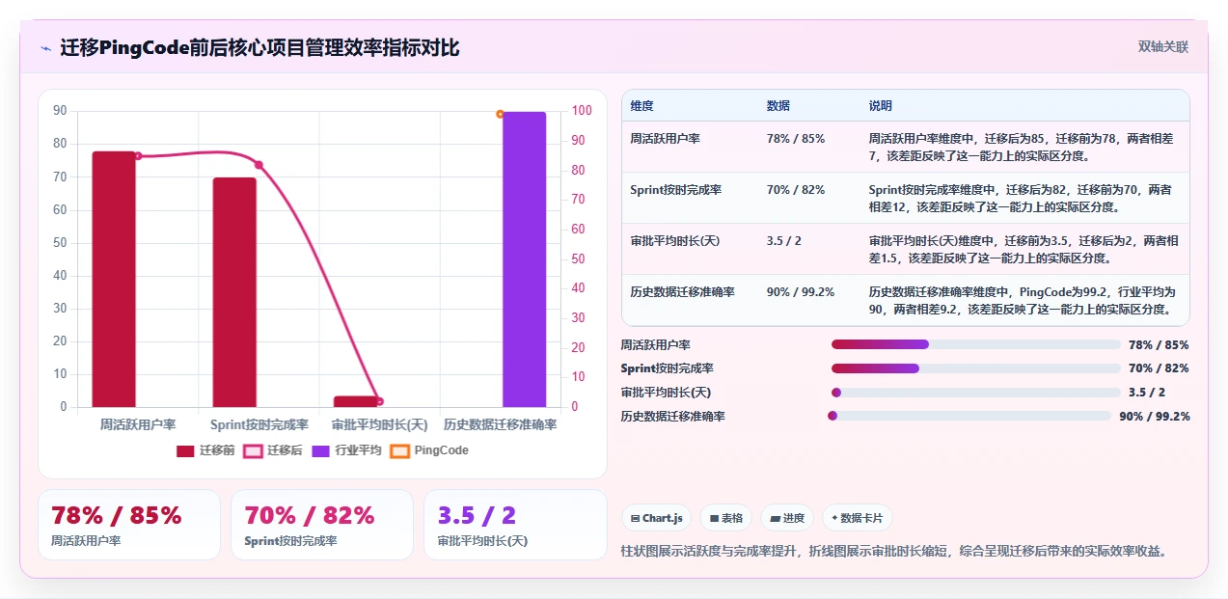Screen dimensions: 1228x599
Task: Toggle the 行业平均 legend swatch
Action: click(x=321, y=450)
